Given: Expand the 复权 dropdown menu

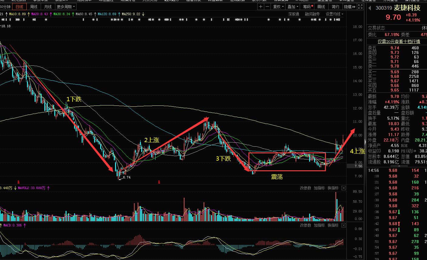Looking at the screenshot, I should 278,7.
